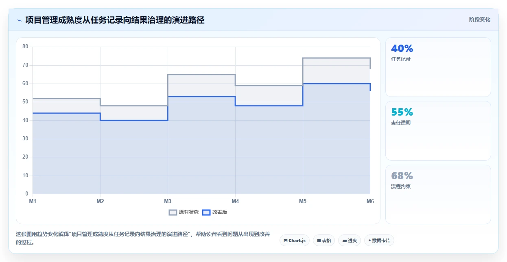Click the star icon in 数据卡片 tag

point(369,241)
